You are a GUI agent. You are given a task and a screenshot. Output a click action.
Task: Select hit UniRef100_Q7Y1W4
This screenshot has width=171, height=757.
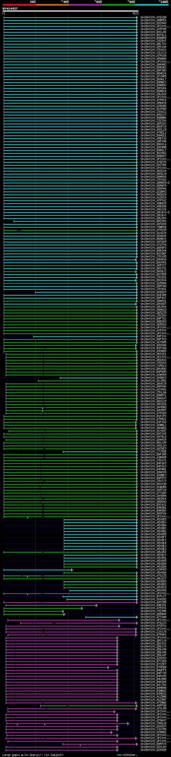coord(153,617)
